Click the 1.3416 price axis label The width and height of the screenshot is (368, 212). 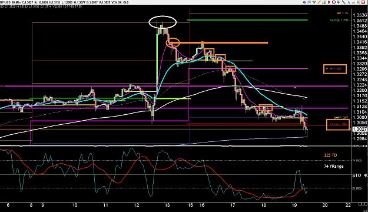point(360,42)
